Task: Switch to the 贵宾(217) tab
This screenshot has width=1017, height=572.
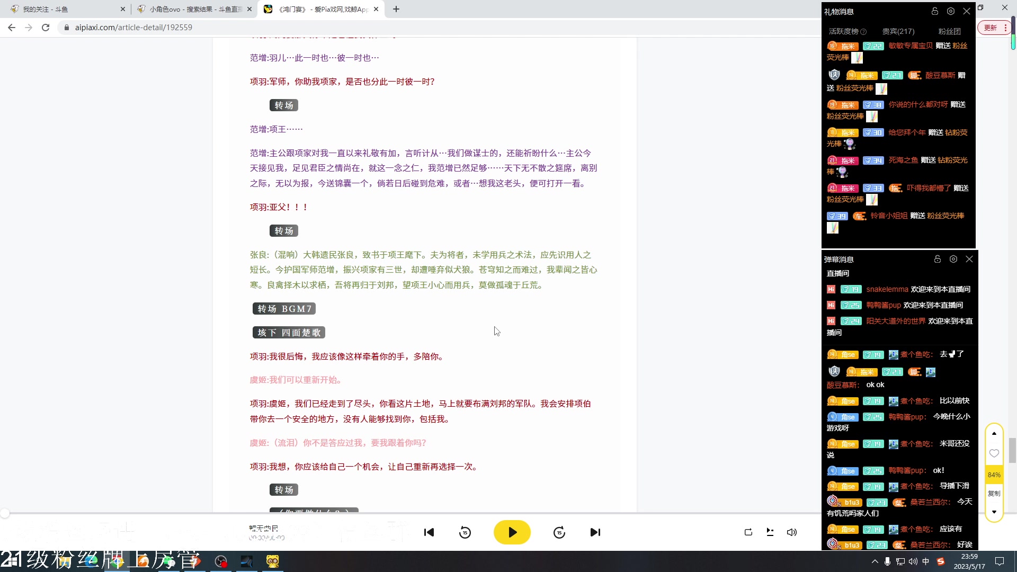Action: tap(898, 31)
